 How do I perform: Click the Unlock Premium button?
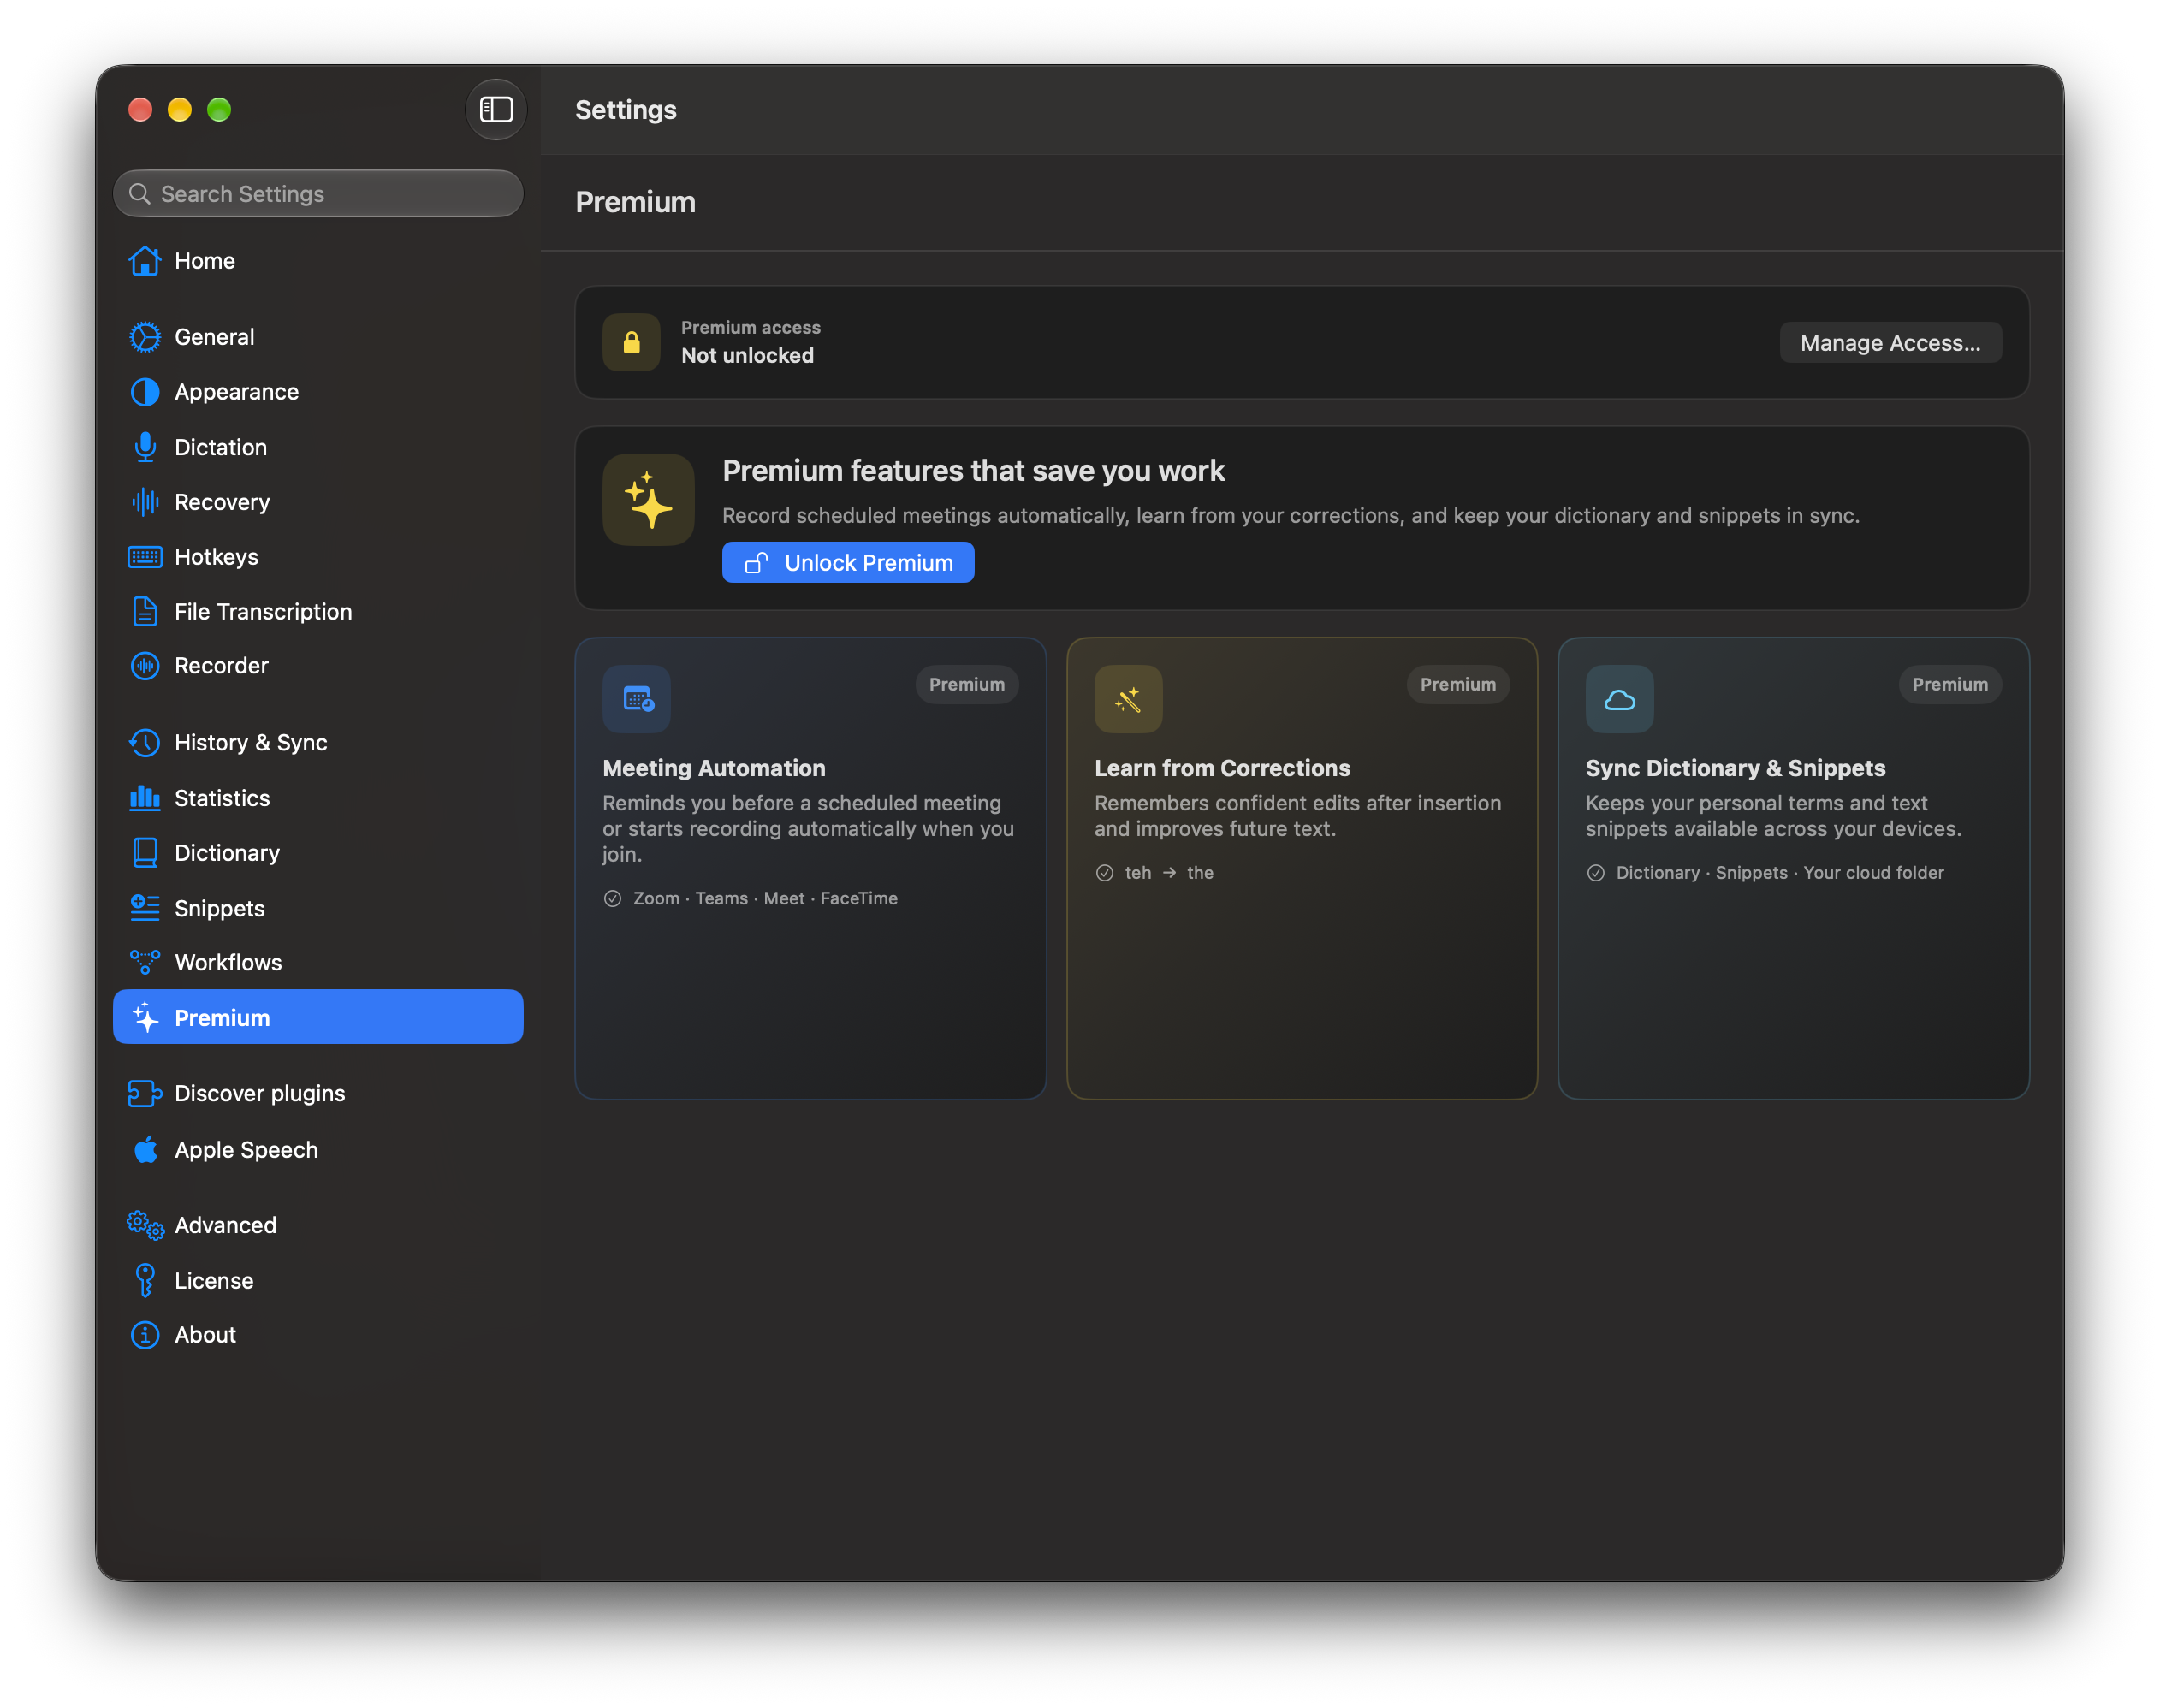(x=848, y=563)
